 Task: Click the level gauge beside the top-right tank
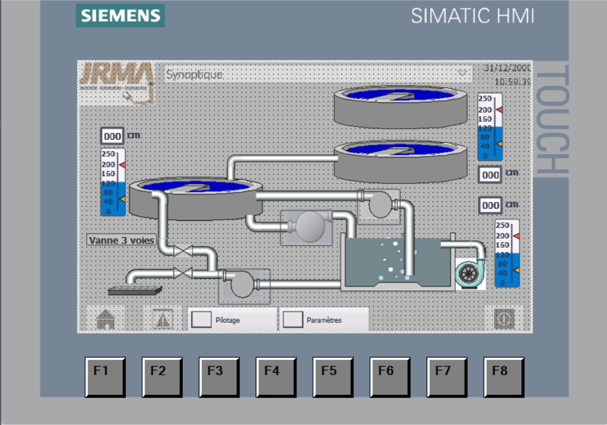tap(490, 127)
